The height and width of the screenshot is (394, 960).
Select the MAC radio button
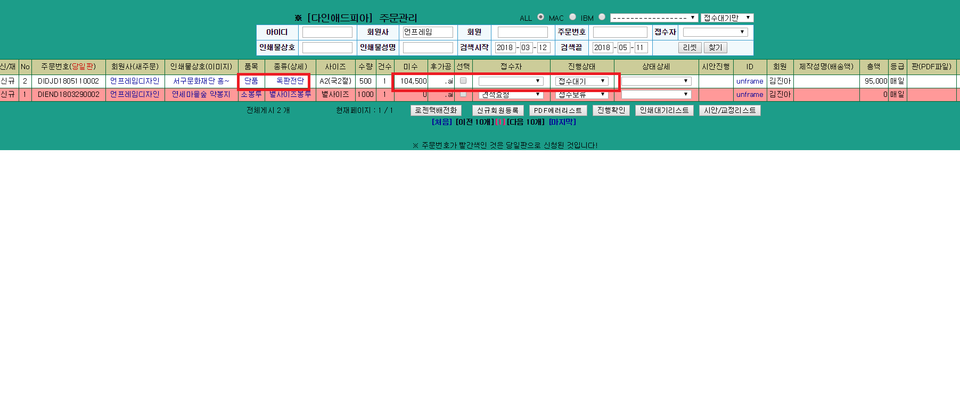coord(572,17)
